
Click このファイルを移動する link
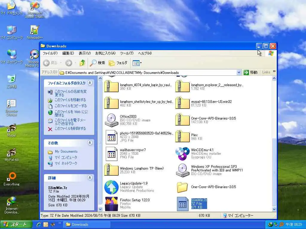coord(70,100)
